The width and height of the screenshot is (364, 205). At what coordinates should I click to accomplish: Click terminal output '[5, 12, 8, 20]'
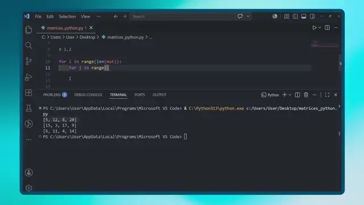[60, 120]
